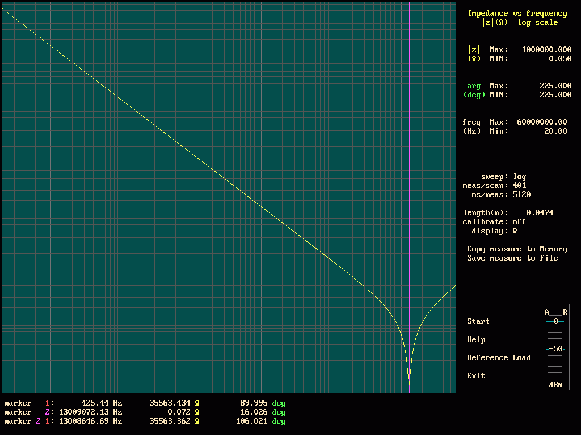581x435 pixels.
Task: Choose Copy measure to Memory
Action: pos(517,249)
